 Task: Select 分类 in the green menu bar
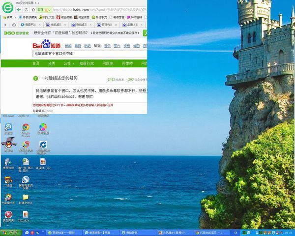pyautogui.click(x=51, y=63)
